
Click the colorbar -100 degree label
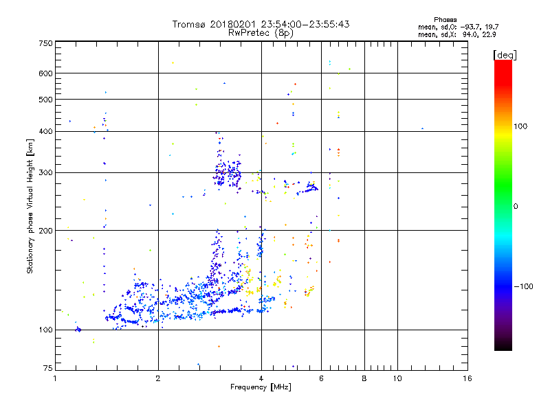click(x=524, y=286)
